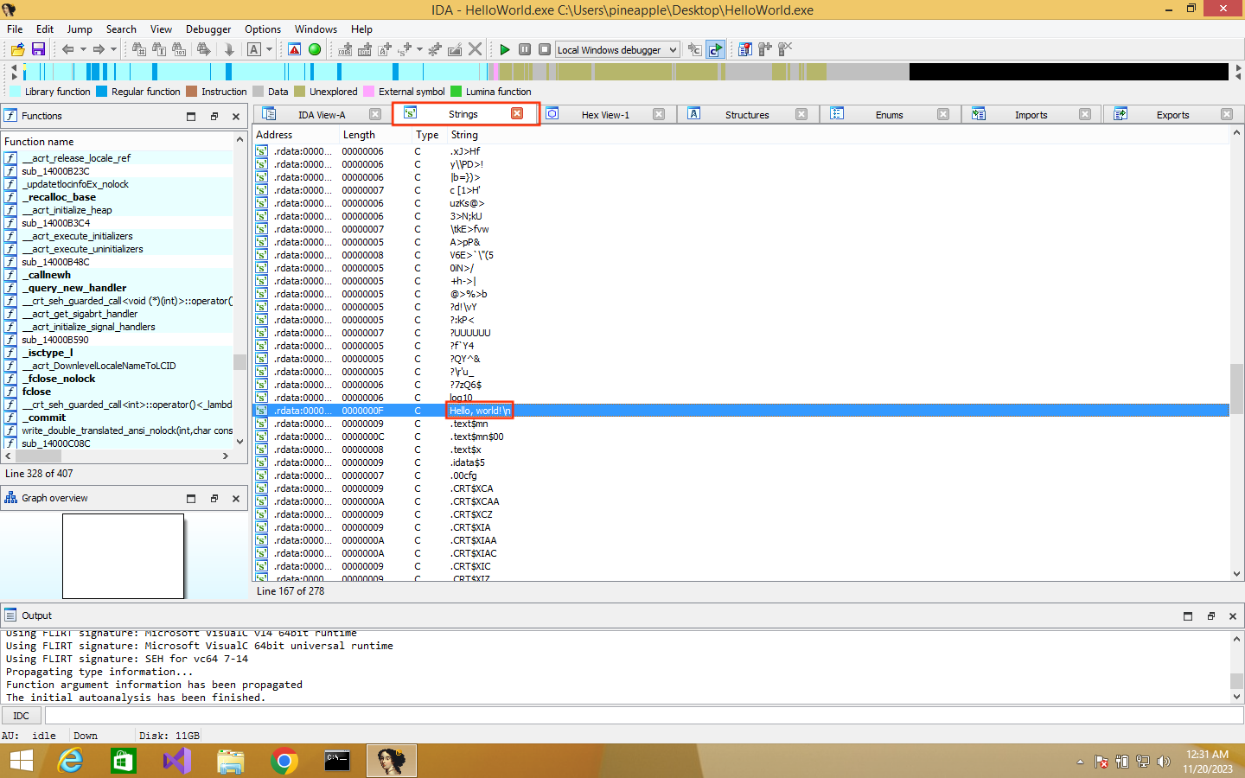Click the gray arrow C toolbar icon
1245x778 pixels.
694,49
